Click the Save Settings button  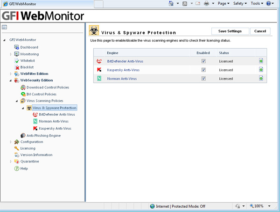coord(230,31)
